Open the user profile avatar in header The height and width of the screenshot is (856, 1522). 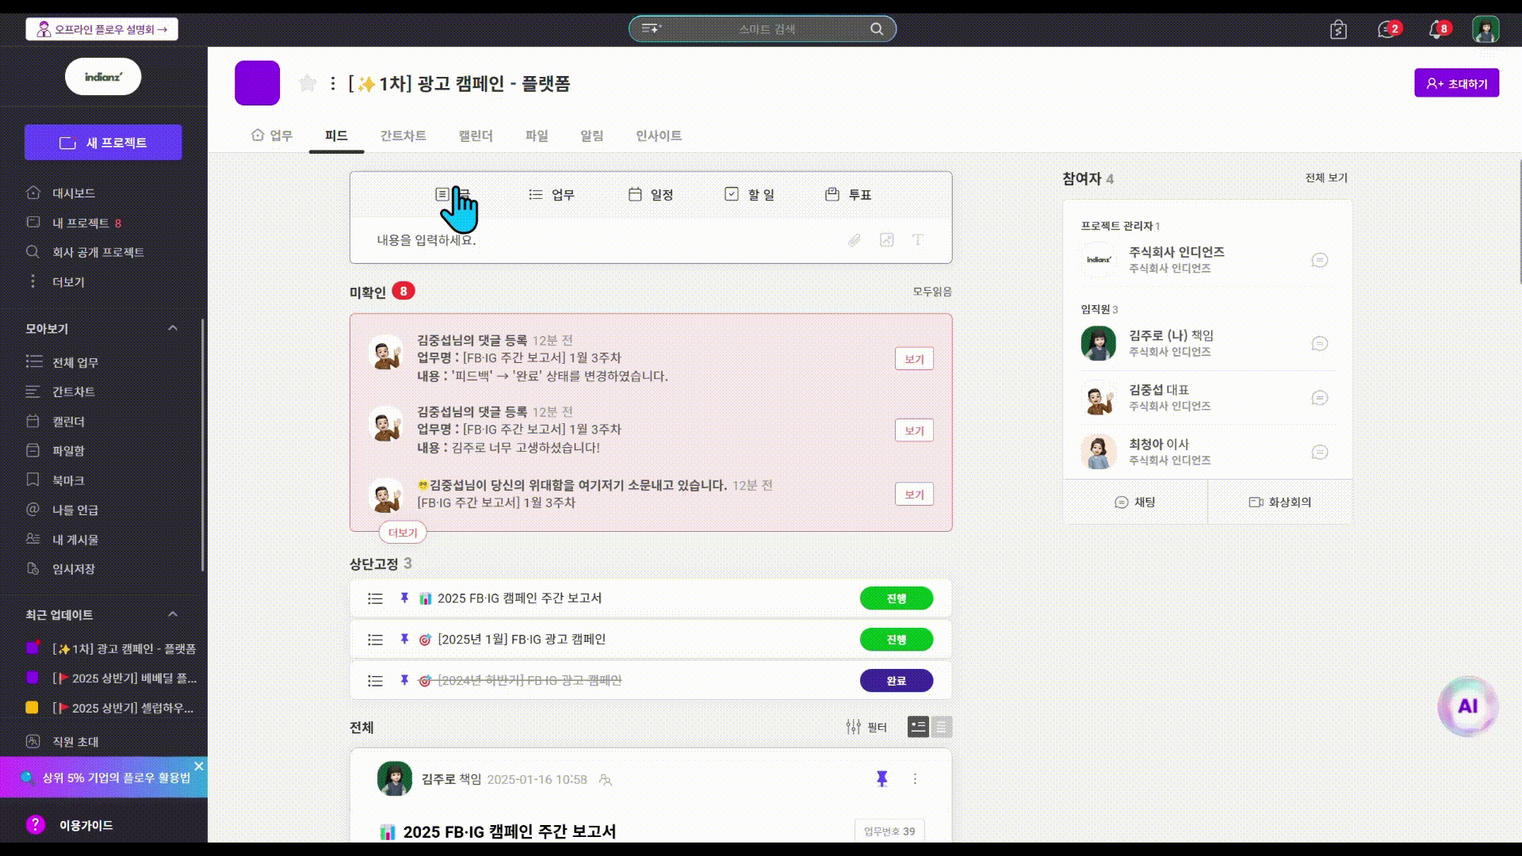tap(1486, 30)
